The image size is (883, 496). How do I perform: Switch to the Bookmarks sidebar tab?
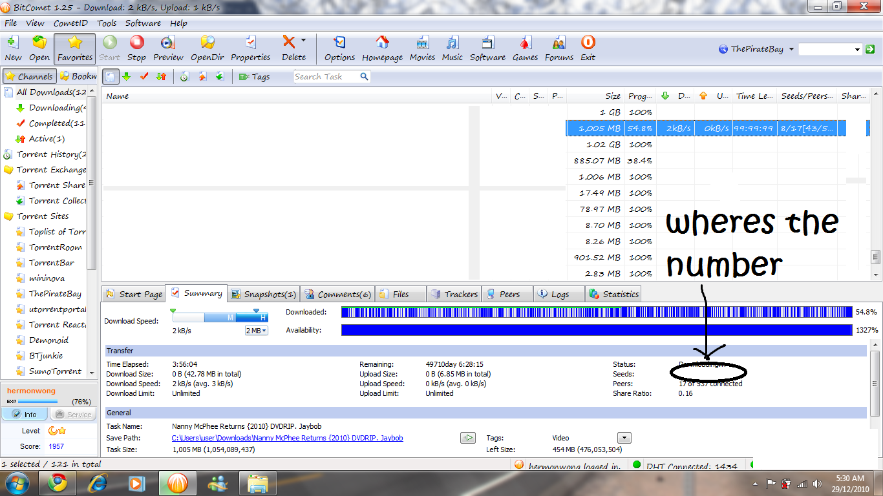pos(78,76)
